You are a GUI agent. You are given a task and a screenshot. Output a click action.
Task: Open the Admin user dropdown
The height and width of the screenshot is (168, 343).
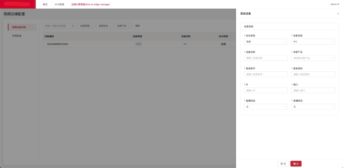point(334,4)
